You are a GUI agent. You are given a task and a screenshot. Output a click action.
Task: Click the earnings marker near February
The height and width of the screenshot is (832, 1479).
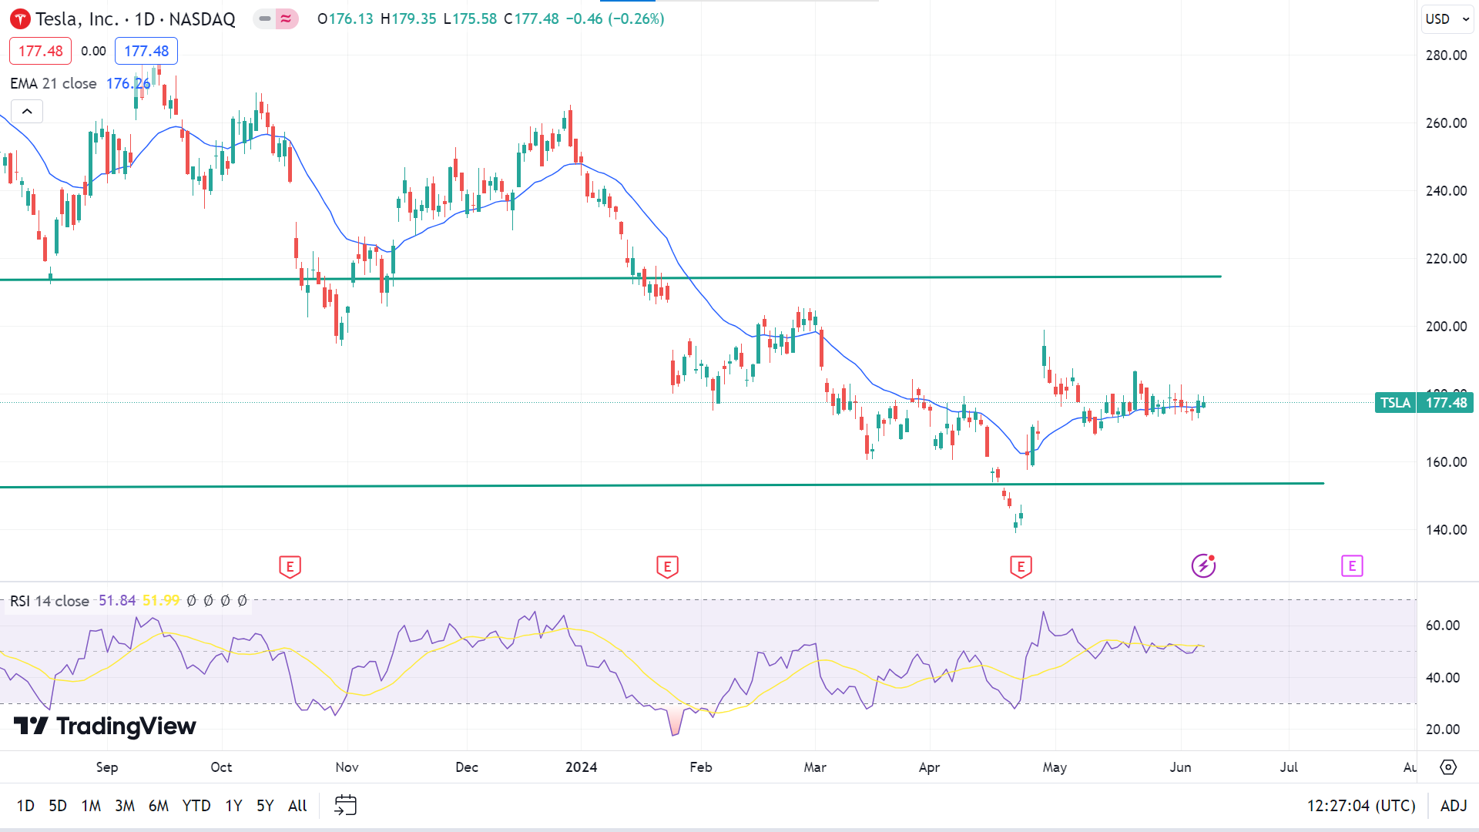click(667, 567)
